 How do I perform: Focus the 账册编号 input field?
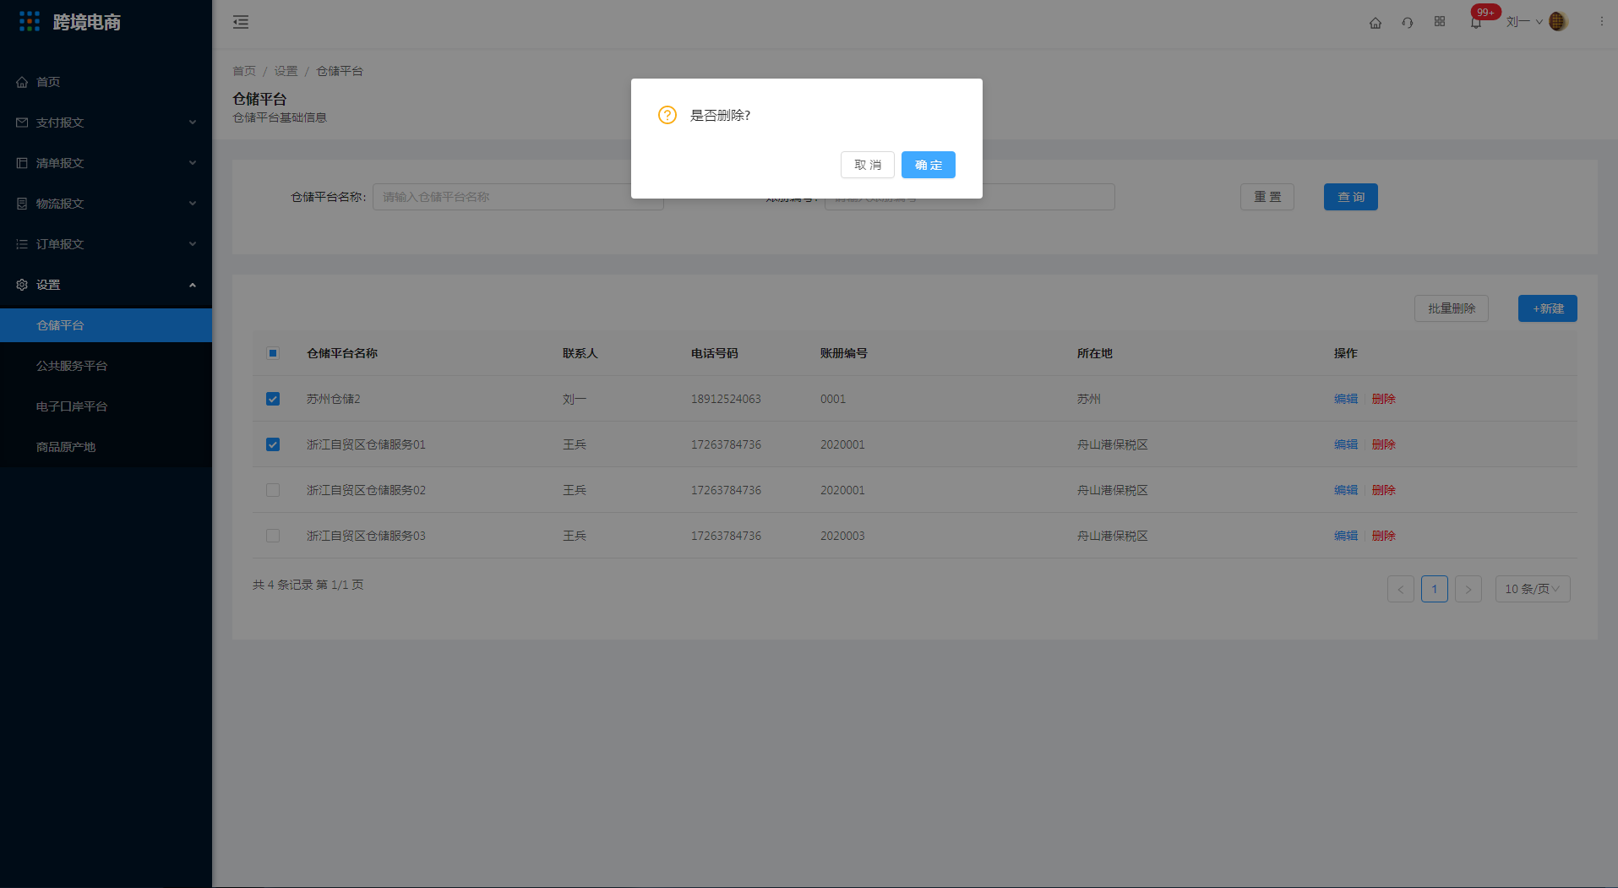(x=970, y=197)
